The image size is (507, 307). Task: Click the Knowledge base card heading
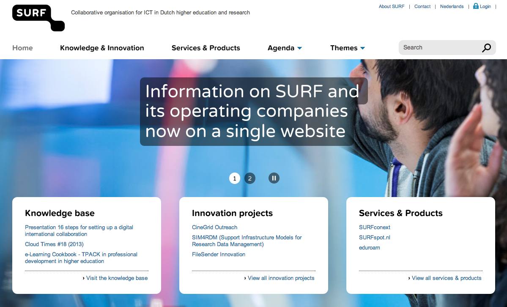60,213
